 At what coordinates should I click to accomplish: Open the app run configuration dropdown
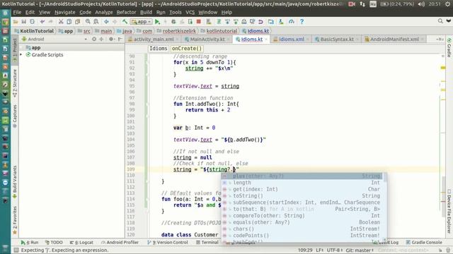point(142,22)
